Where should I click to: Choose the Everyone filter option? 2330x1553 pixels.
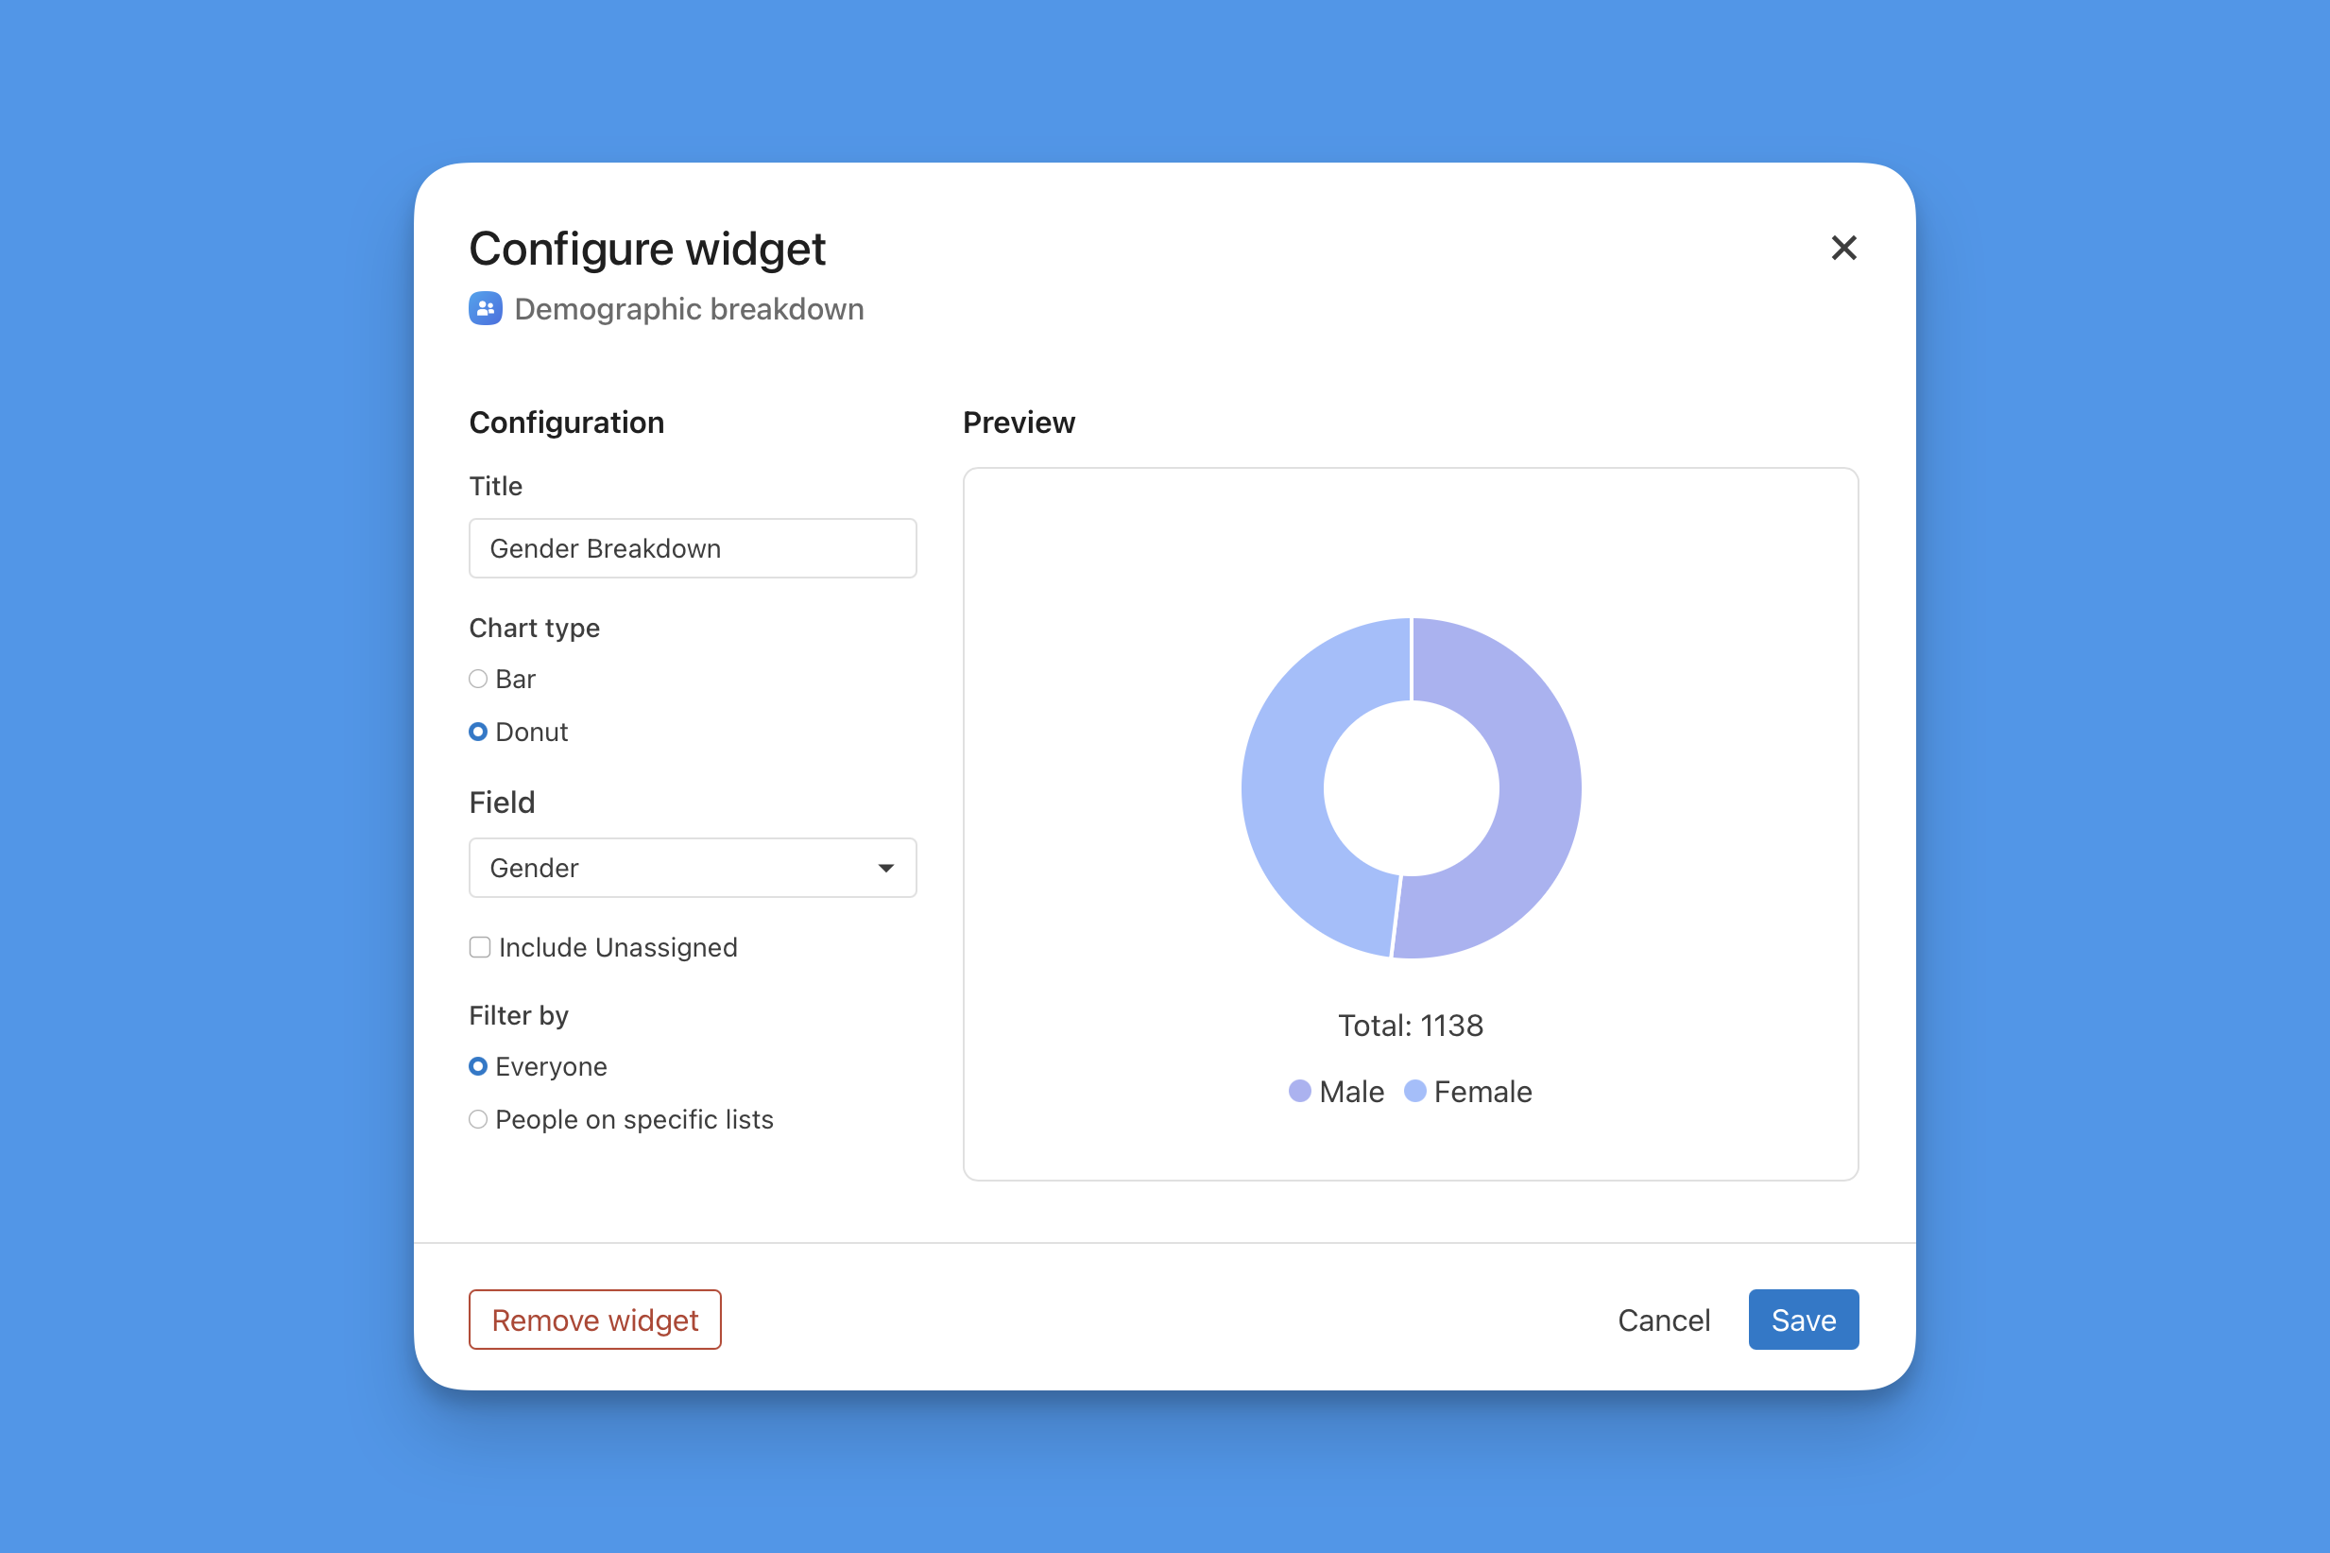478,1067
